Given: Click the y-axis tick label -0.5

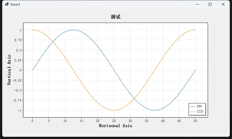Looking at the screenshot, I should [18, 90].
